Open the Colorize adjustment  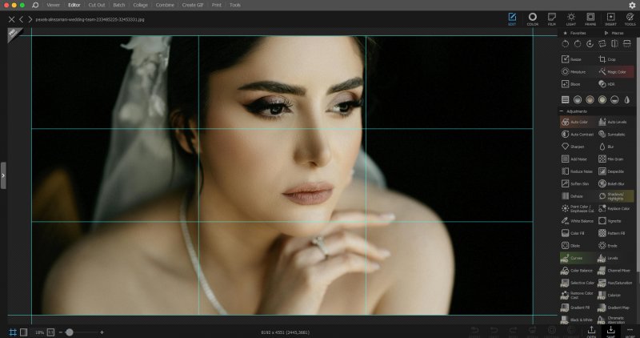[x=610, y=295]
